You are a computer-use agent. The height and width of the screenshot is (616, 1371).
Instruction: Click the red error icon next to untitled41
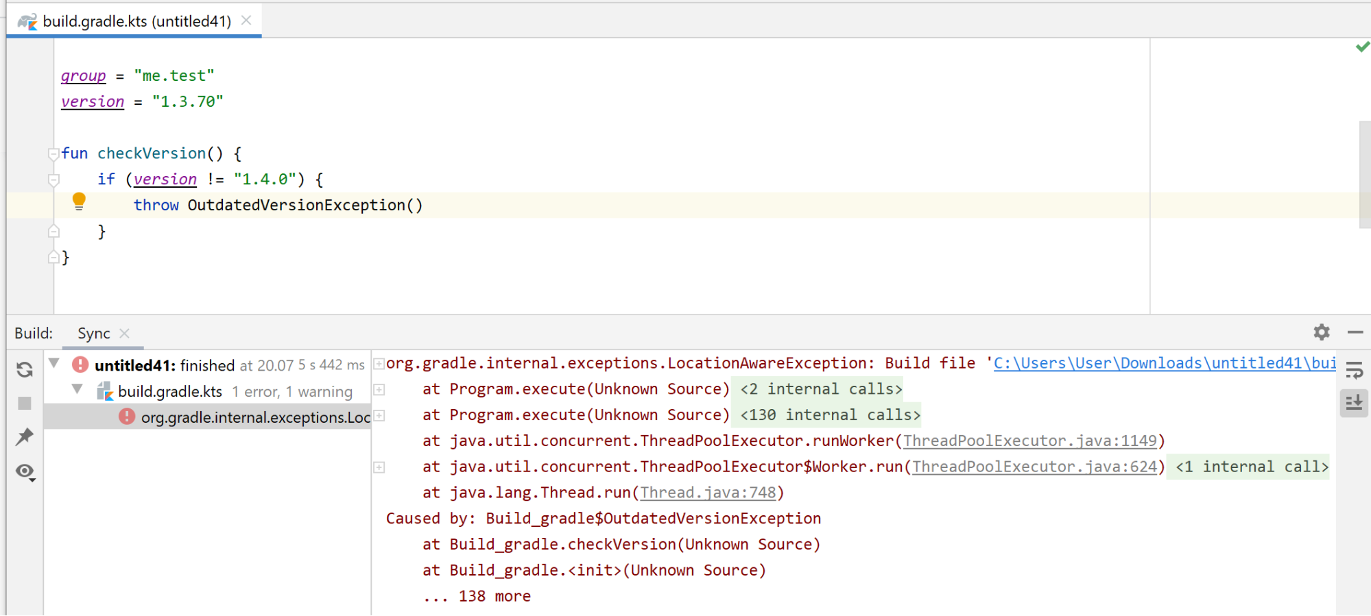coord(80,365)
